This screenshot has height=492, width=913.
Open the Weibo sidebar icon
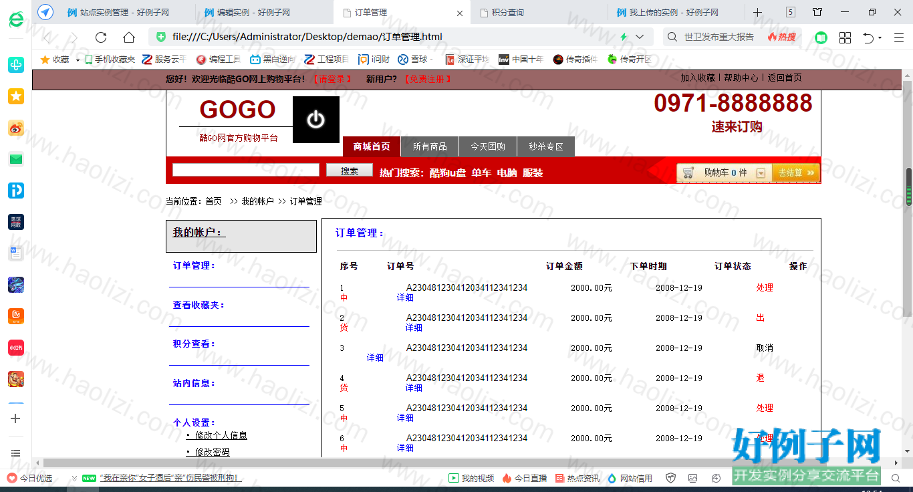coord(16,128)
